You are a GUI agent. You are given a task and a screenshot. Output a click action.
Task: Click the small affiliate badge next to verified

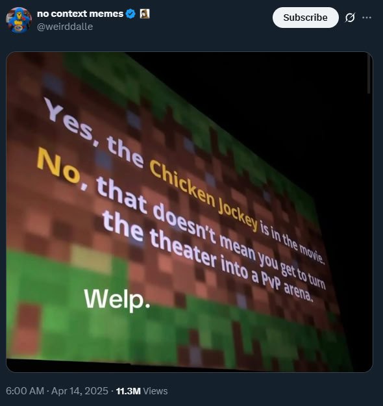pyautogui.click(x=145, y=14)
